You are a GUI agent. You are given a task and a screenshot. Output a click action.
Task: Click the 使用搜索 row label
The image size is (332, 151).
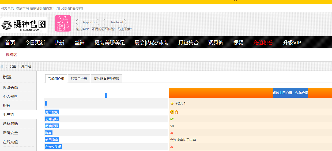coord(52,140)
